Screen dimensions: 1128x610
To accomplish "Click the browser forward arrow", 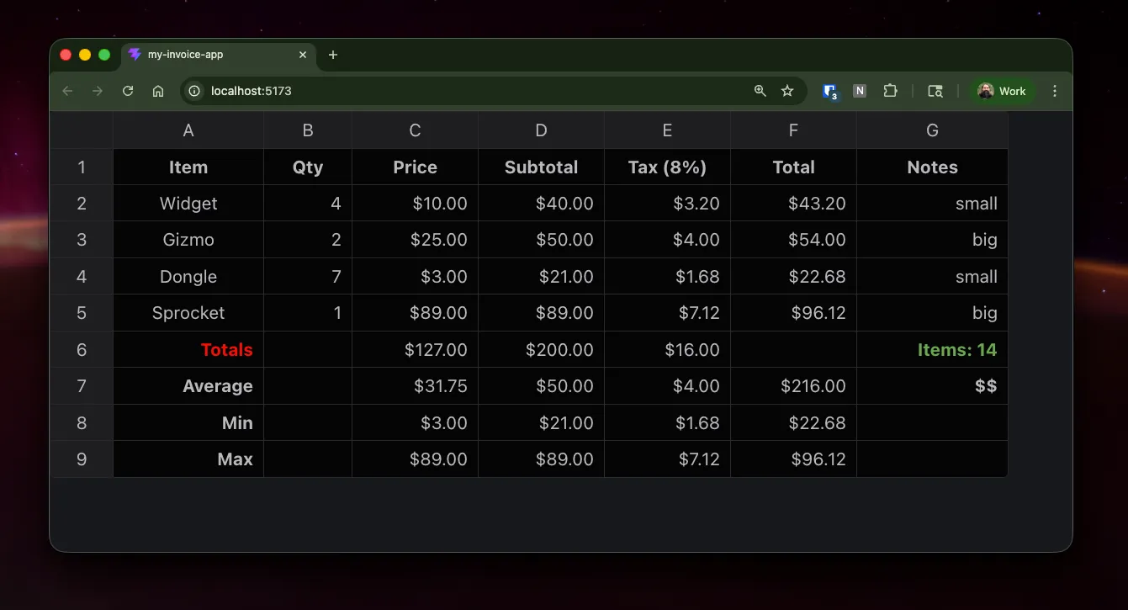I will 98,91.
